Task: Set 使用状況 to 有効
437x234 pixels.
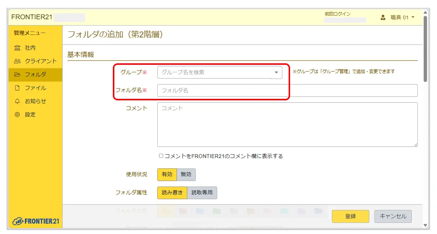Action: [x=167, y=174]
